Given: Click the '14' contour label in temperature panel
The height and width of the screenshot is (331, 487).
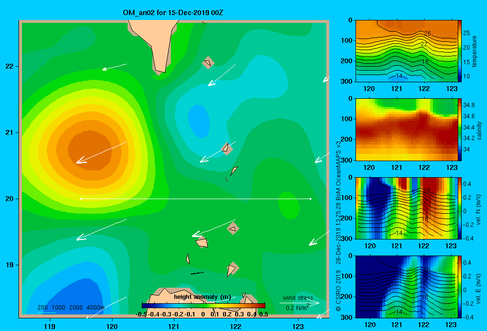Looking at the screenshot, I should click(x=399, y=75).
